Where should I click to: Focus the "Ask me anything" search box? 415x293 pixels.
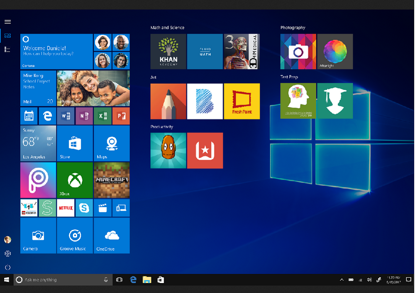click(63, 279)
